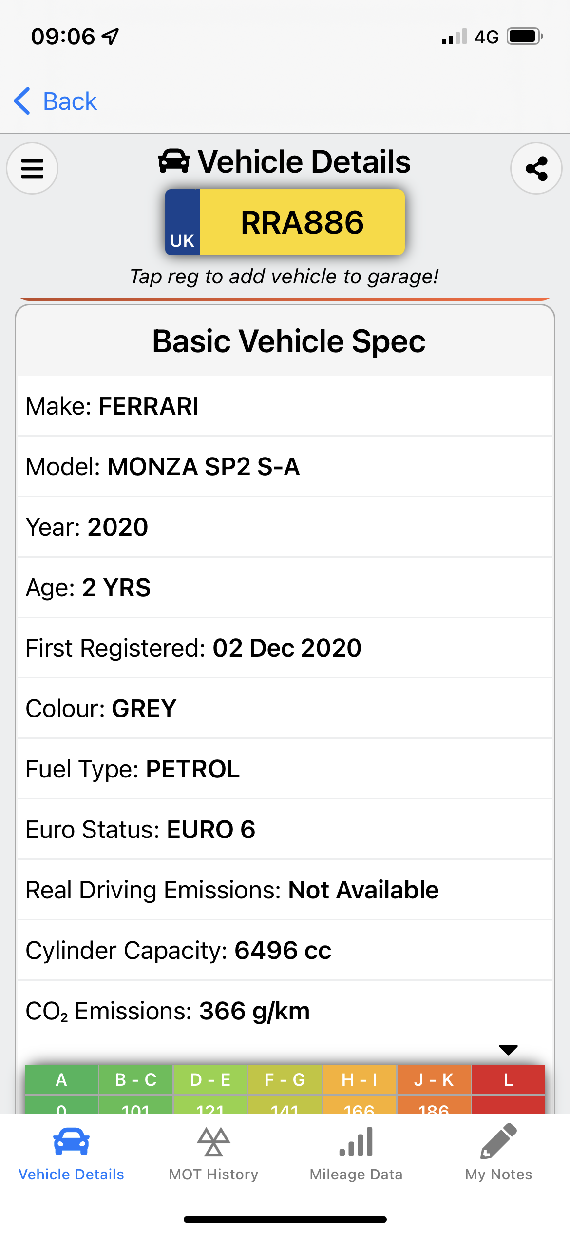Select the red L emissions band

[508, 1089]
